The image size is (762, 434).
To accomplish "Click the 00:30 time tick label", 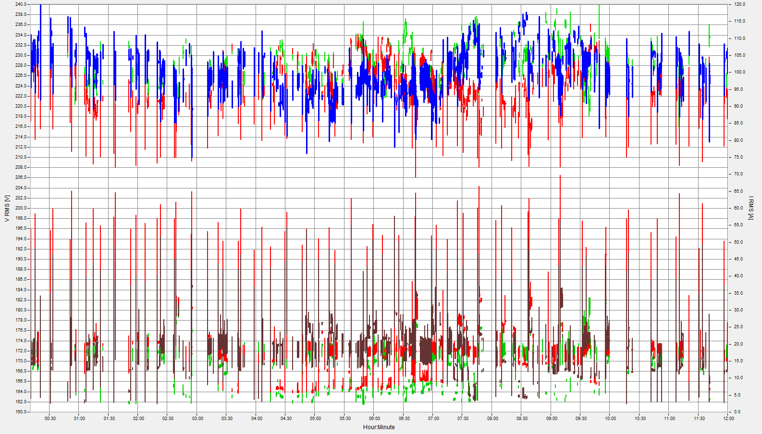I will 50,418.
